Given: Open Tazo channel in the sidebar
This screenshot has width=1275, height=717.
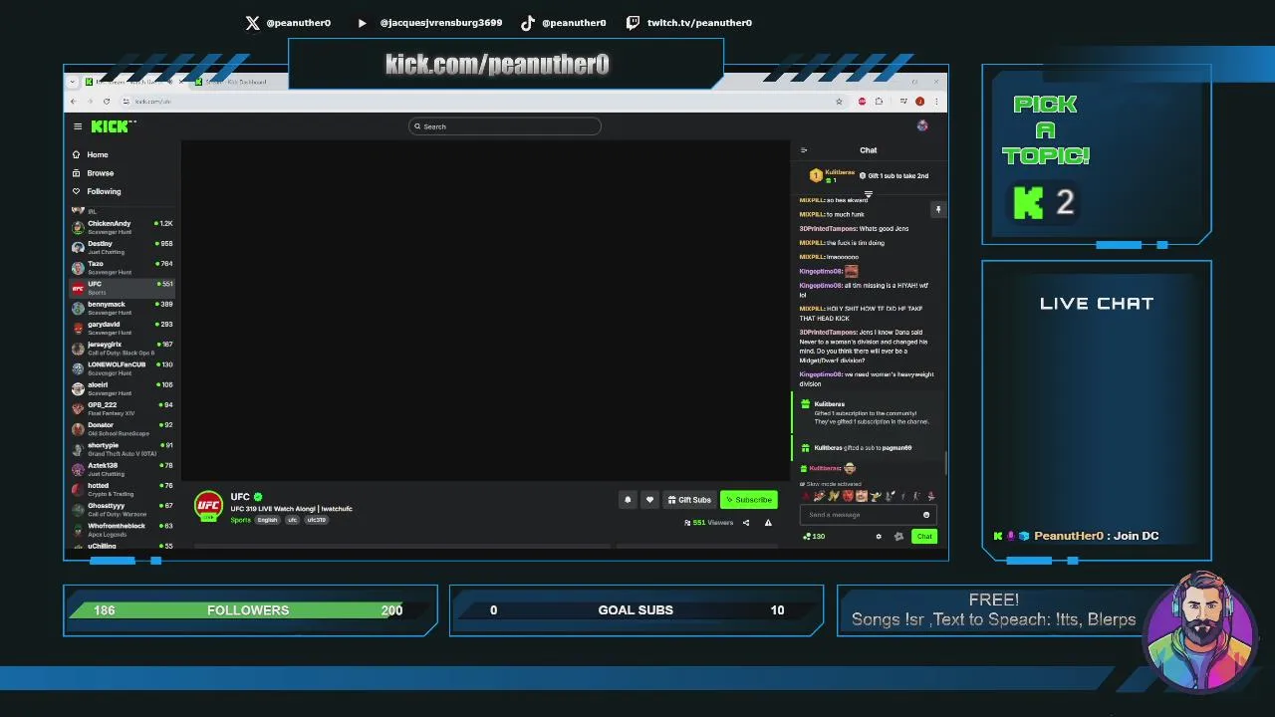Looking at the screenshot, I should [123, 267].
